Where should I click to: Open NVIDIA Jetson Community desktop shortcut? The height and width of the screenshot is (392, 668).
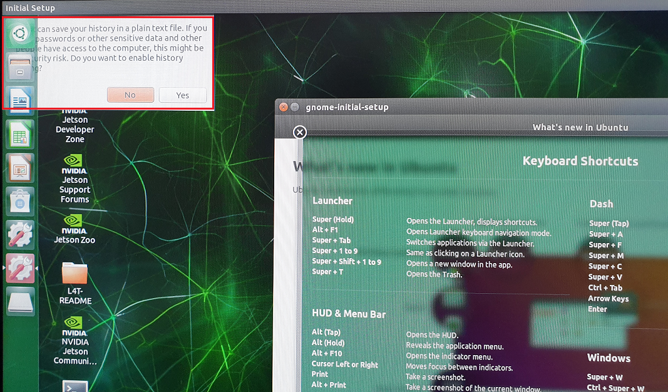75,341
